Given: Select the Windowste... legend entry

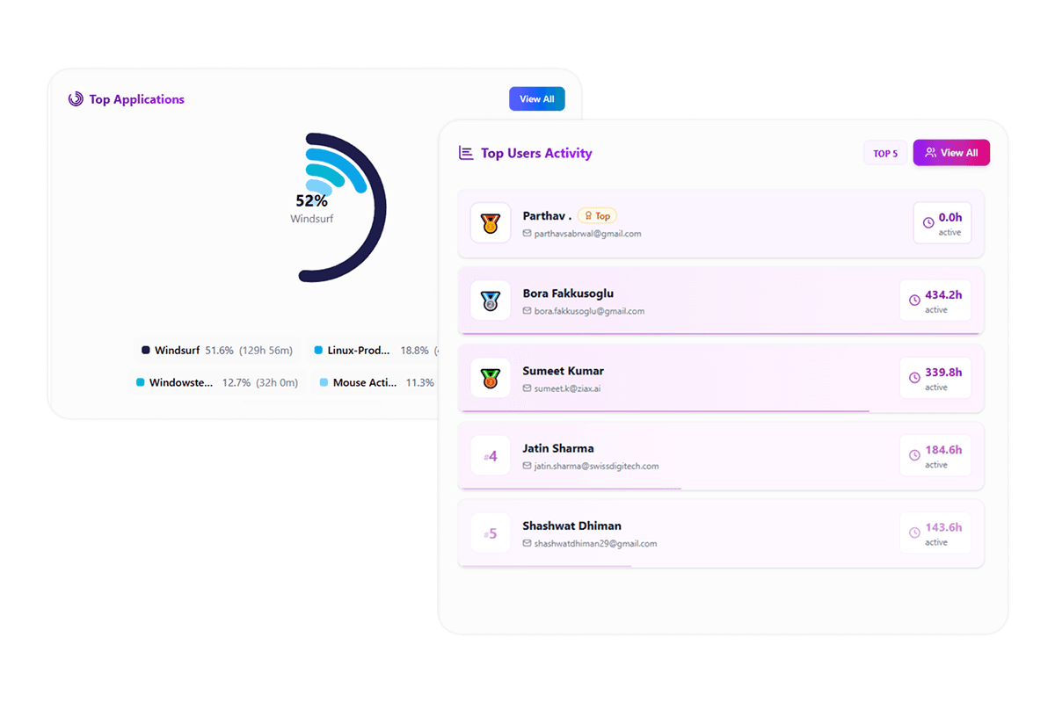Looking at the screenshot, I should coord(217,383).
